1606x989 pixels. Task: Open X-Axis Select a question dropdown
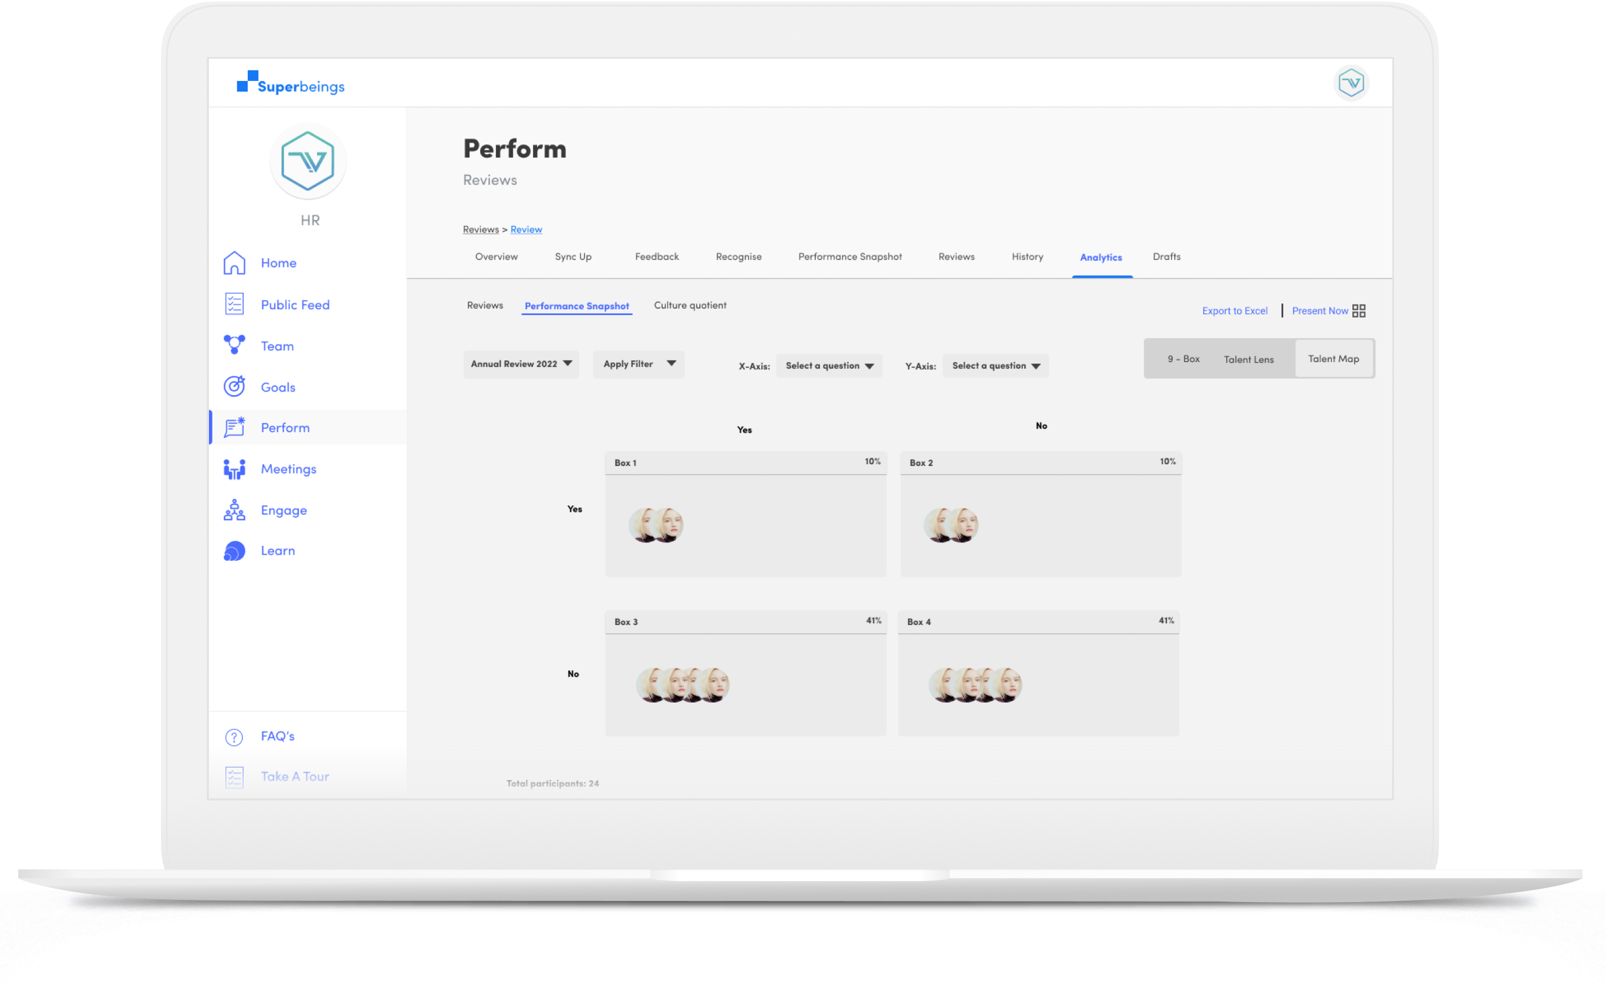(x=829, y=366)
